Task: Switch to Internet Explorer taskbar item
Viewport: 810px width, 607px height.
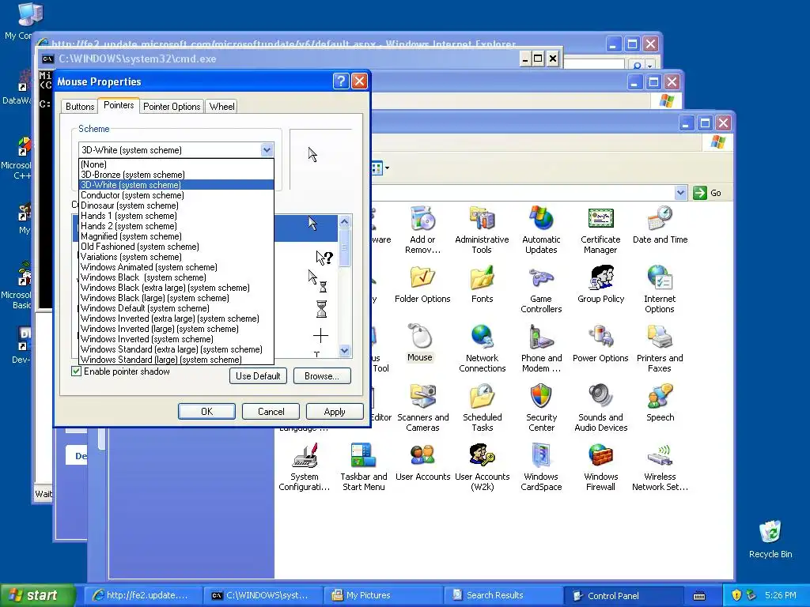Action: click(x=142, y=595)
